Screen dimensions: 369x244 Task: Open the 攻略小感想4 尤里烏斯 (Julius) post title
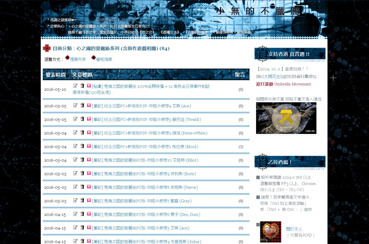pos(147,241)
